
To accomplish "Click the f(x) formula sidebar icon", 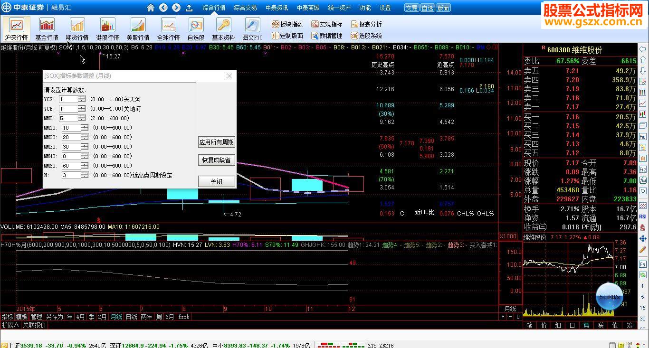I will coord(643,180).
